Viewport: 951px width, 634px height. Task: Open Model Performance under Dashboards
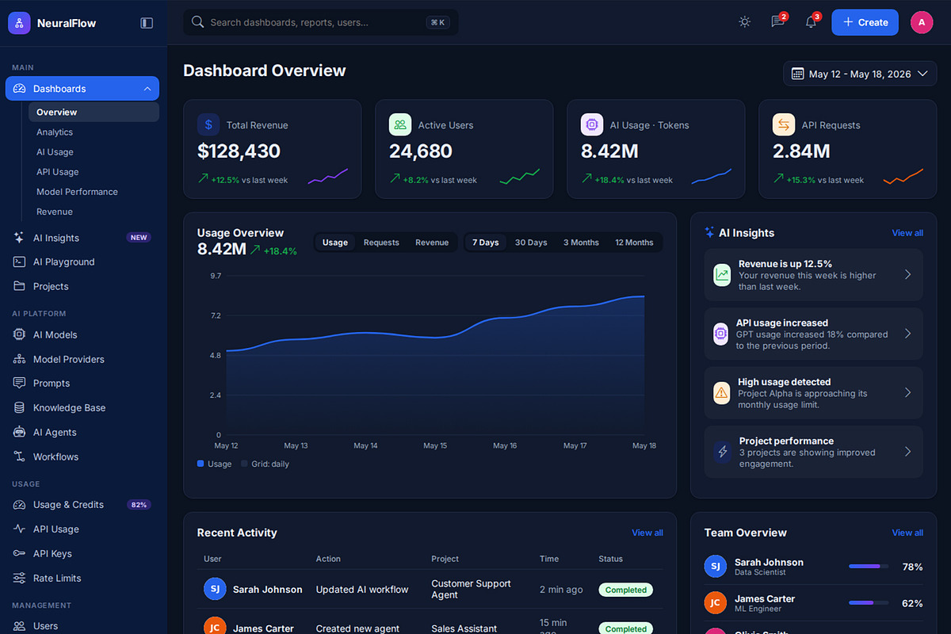(94, 192)
